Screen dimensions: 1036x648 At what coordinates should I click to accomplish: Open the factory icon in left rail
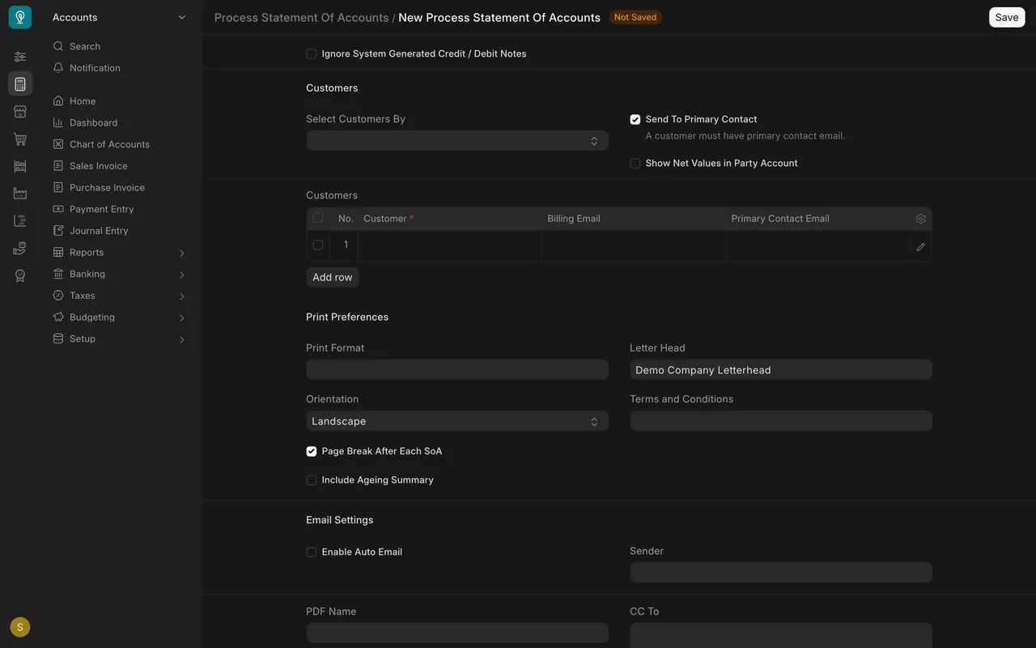20,194
